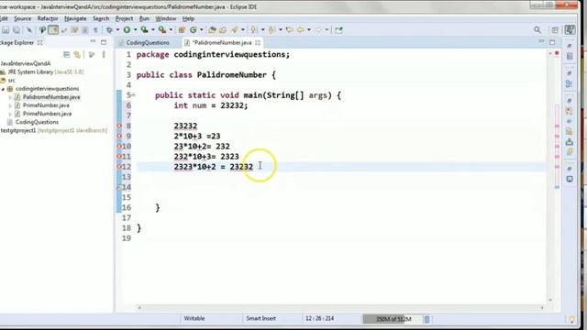Screen dimensions: 587x330
Task: Collapse main method fold on line 5
Action: point(133,95)
